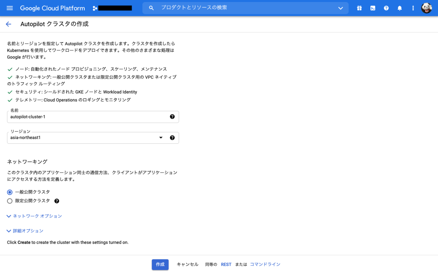This screenshot has width=438, height=273.
Task: Expand 詳細オプション section
Action: [25, 231]
